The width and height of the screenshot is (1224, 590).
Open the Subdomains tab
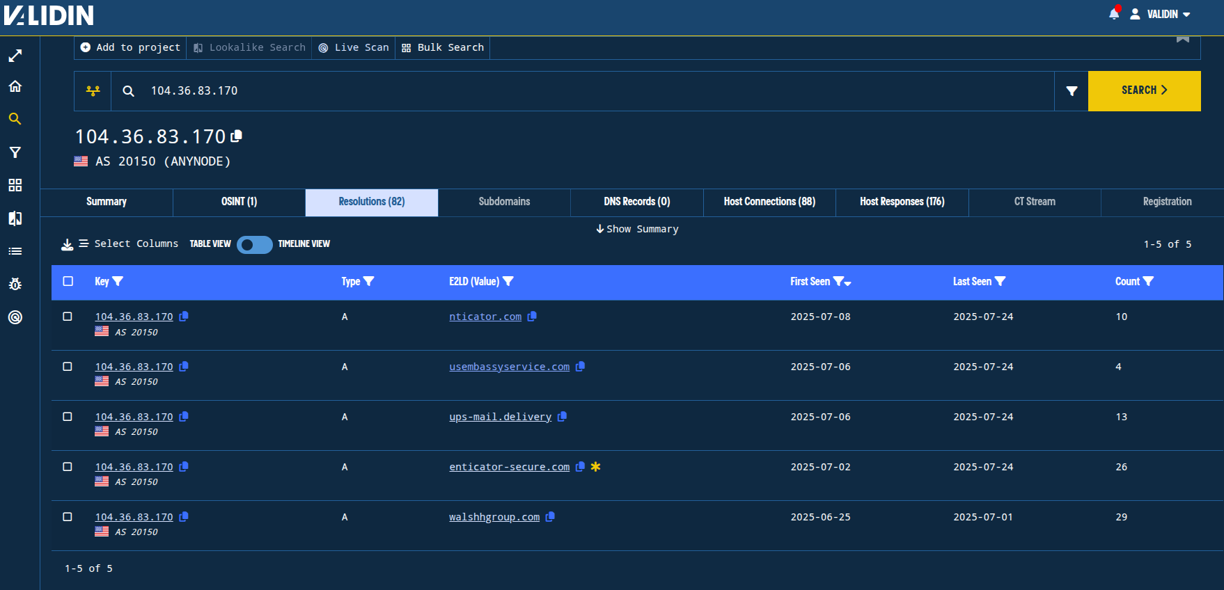point(504,202)
